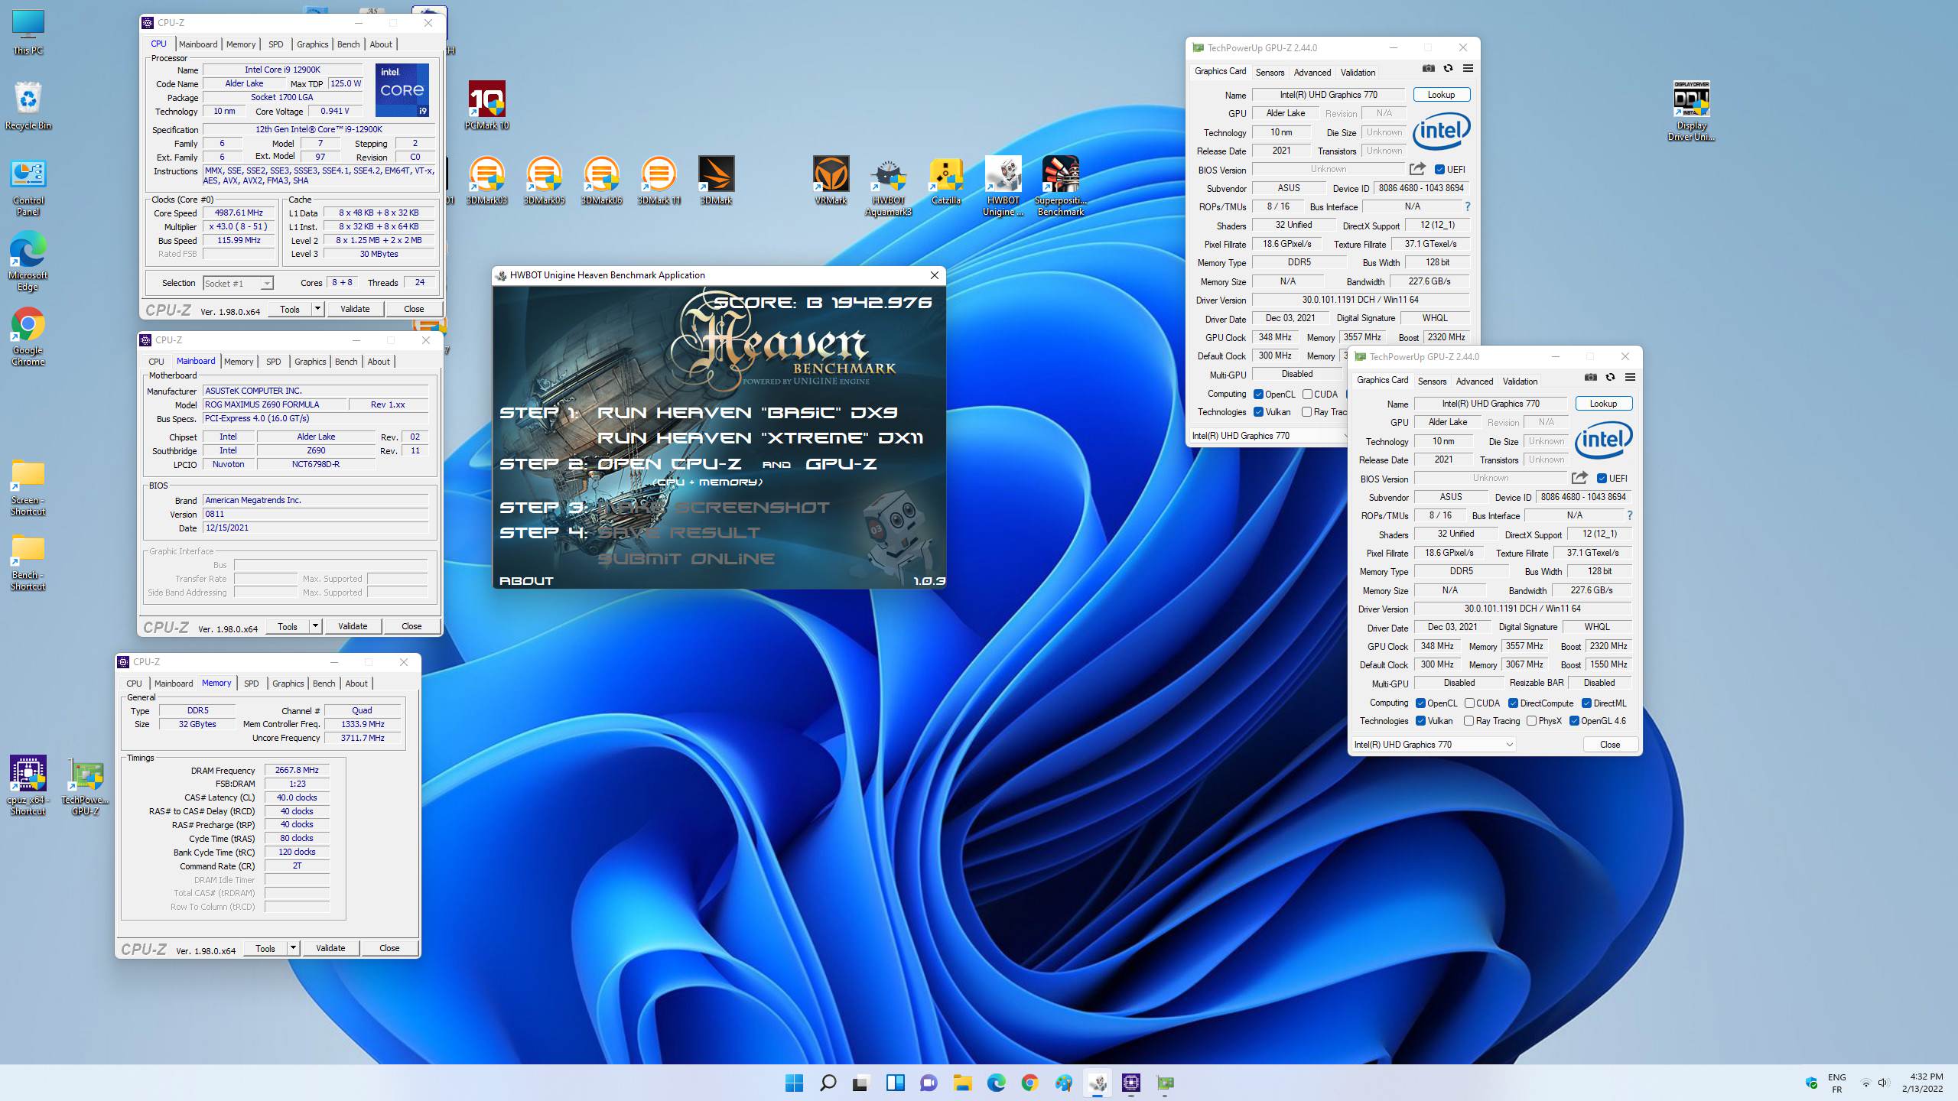Open GPU selector dropdown in back GPU-Z
The width and height of the screenshot is (1958, 1101).
click(x=1270, y=436)
